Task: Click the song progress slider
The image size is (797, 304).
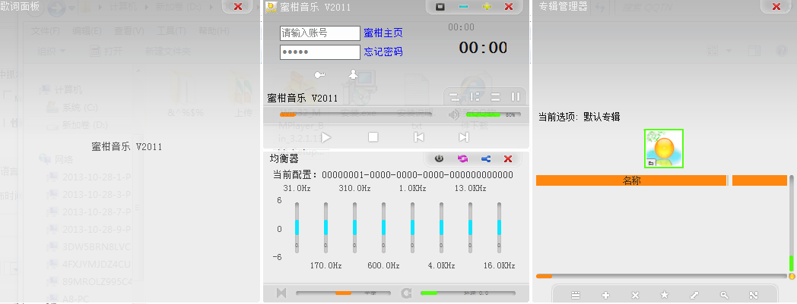Action: [356, 114]
